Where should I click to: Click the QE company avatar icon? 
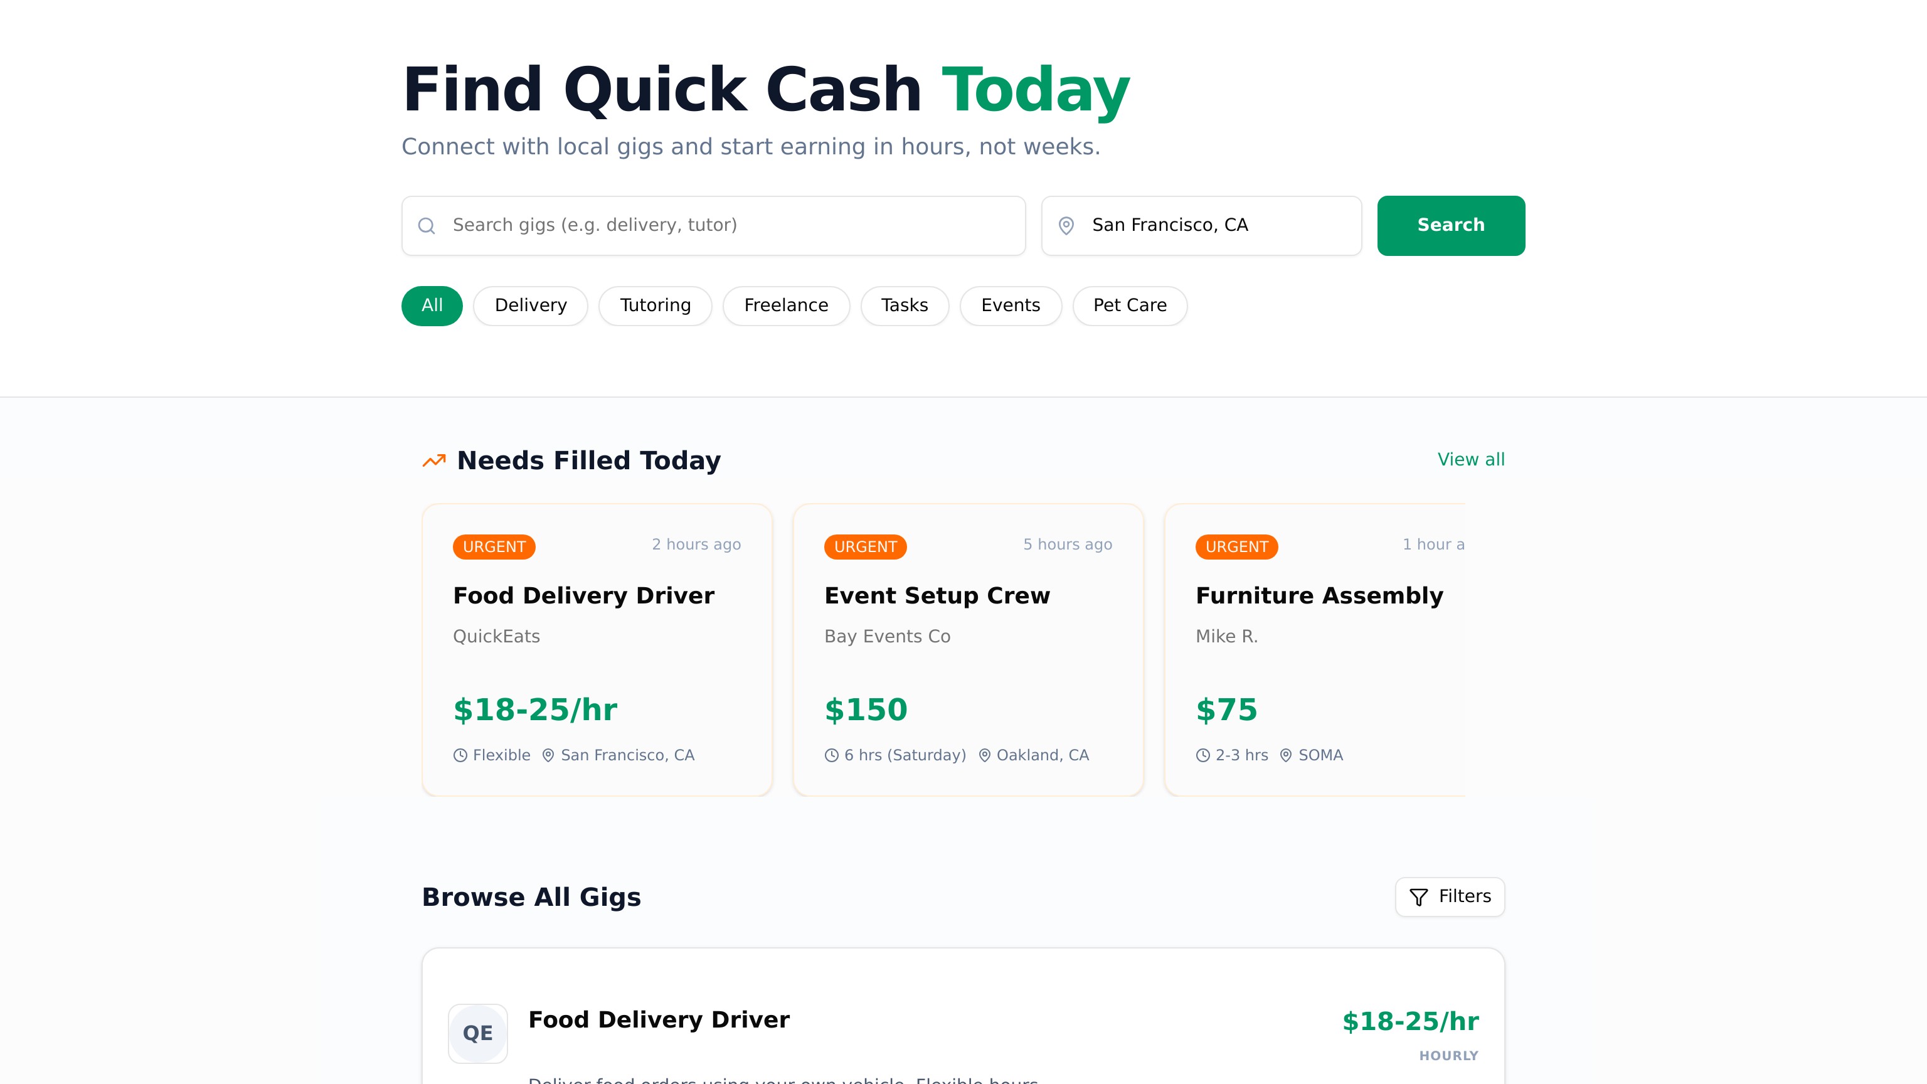pyautogui.click(x=477, y=1033)
